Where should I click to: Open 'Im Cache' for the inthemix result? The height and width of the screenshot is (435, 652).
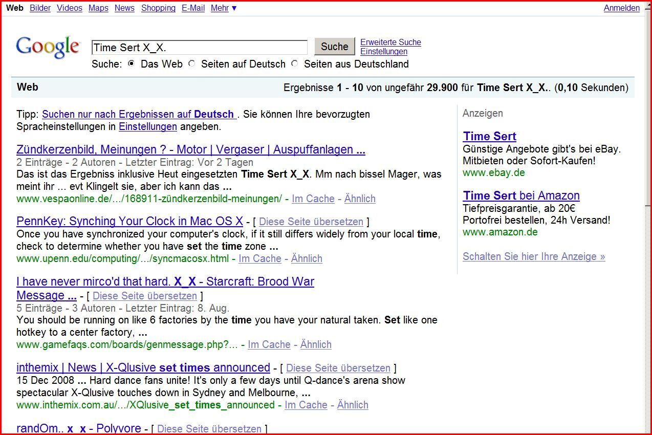(306, 405)
